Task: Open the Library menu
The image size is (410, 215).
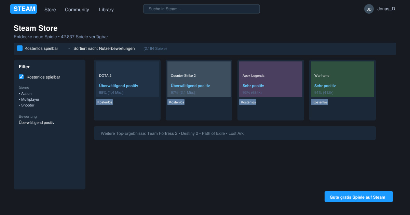Action: (106, 10)
